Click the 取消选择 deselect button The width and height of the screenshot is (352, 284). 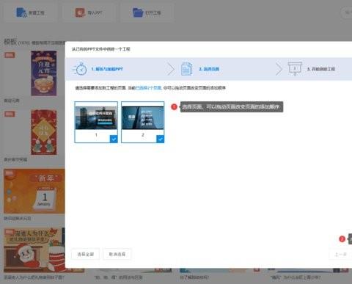pos(117,255)
